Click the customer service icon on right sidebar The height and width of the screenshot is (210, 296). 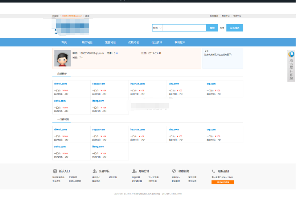pos(291,54)
